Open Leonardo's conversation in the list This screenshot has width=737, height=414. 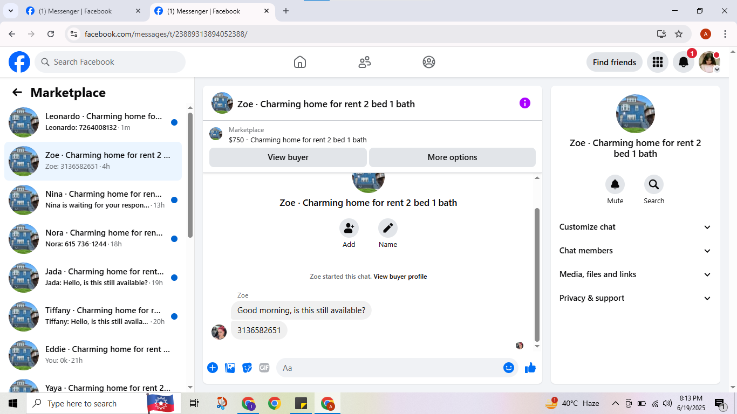pos(93,122)
